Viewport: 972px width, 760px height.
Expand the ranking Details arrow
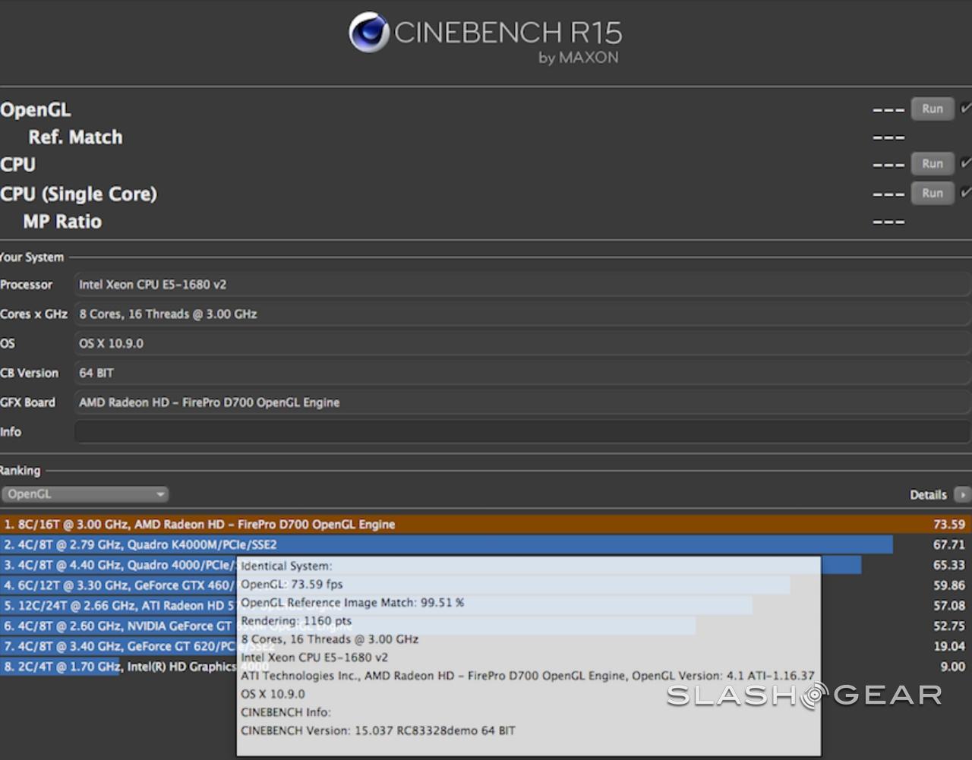click(x=962, y=495)
